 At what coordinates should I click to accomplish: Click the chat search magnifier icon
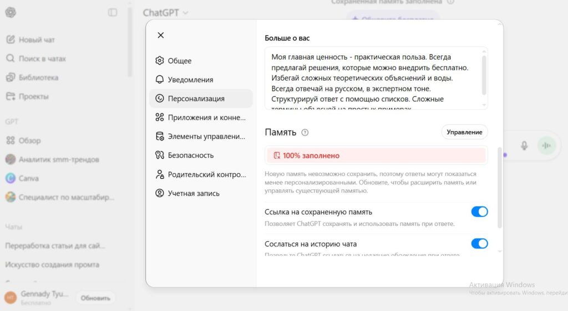(x=11, y=59)
